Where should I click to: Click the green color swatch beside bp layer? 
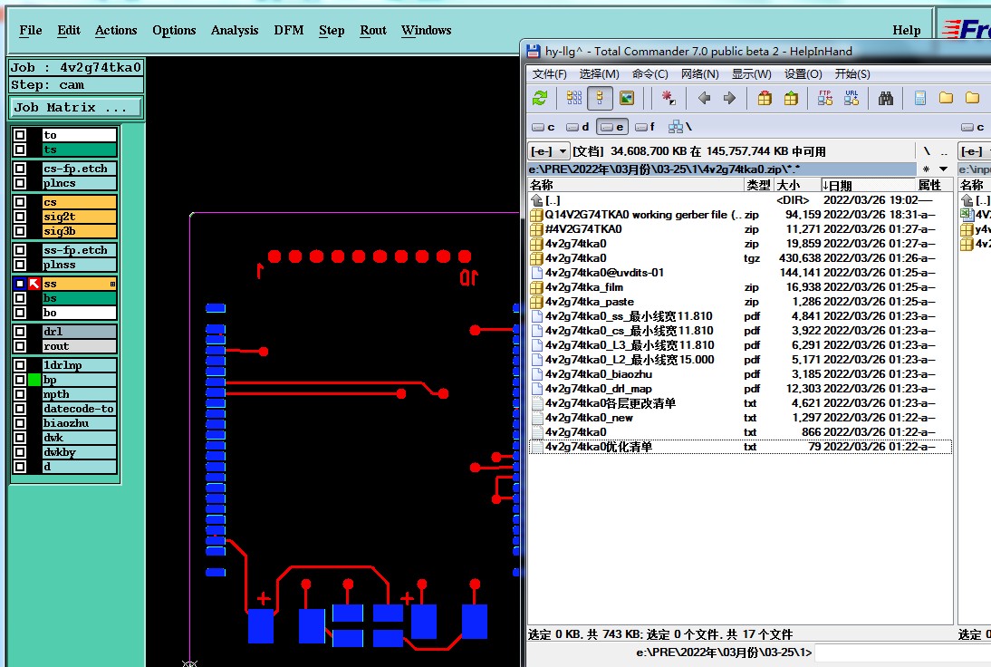tap(34, 380)
